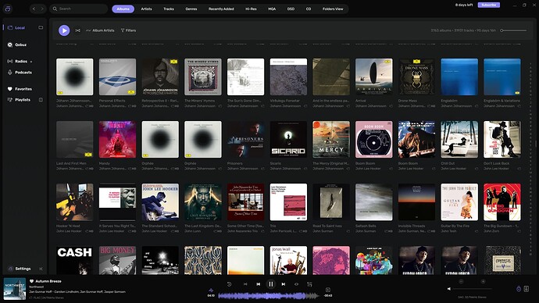Open The Big Gundown album cover
539x303 pixels.
[502, 202]
